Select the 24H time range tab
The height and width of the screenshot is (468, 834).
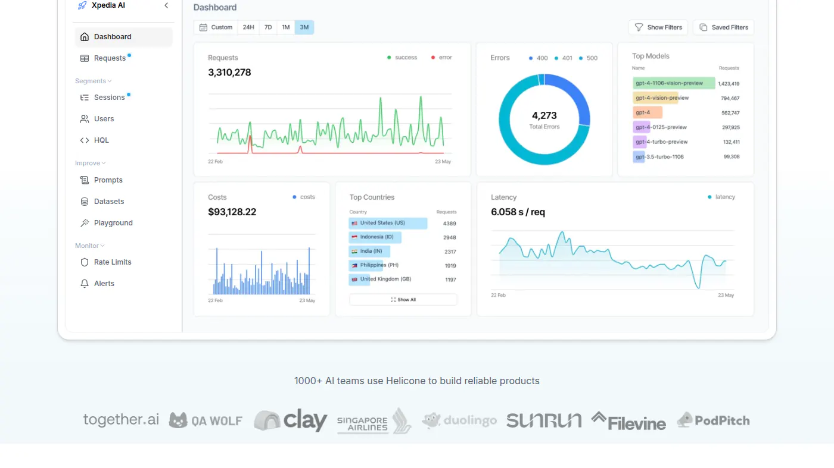[x=248, y=27]
